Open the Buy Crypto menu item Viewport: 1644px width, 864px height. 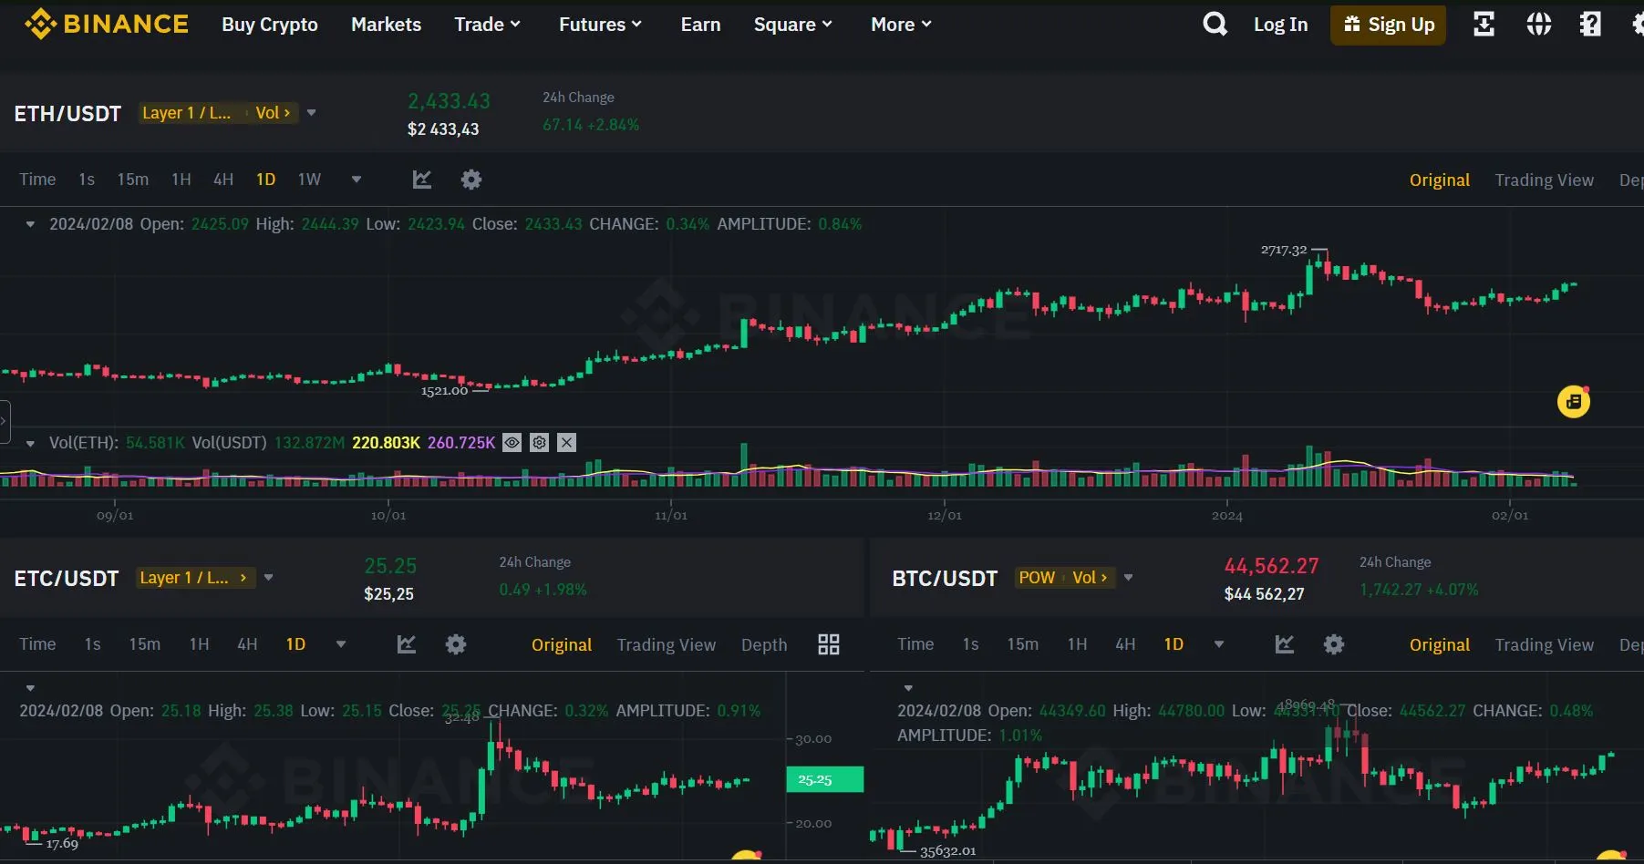[270, 25]
